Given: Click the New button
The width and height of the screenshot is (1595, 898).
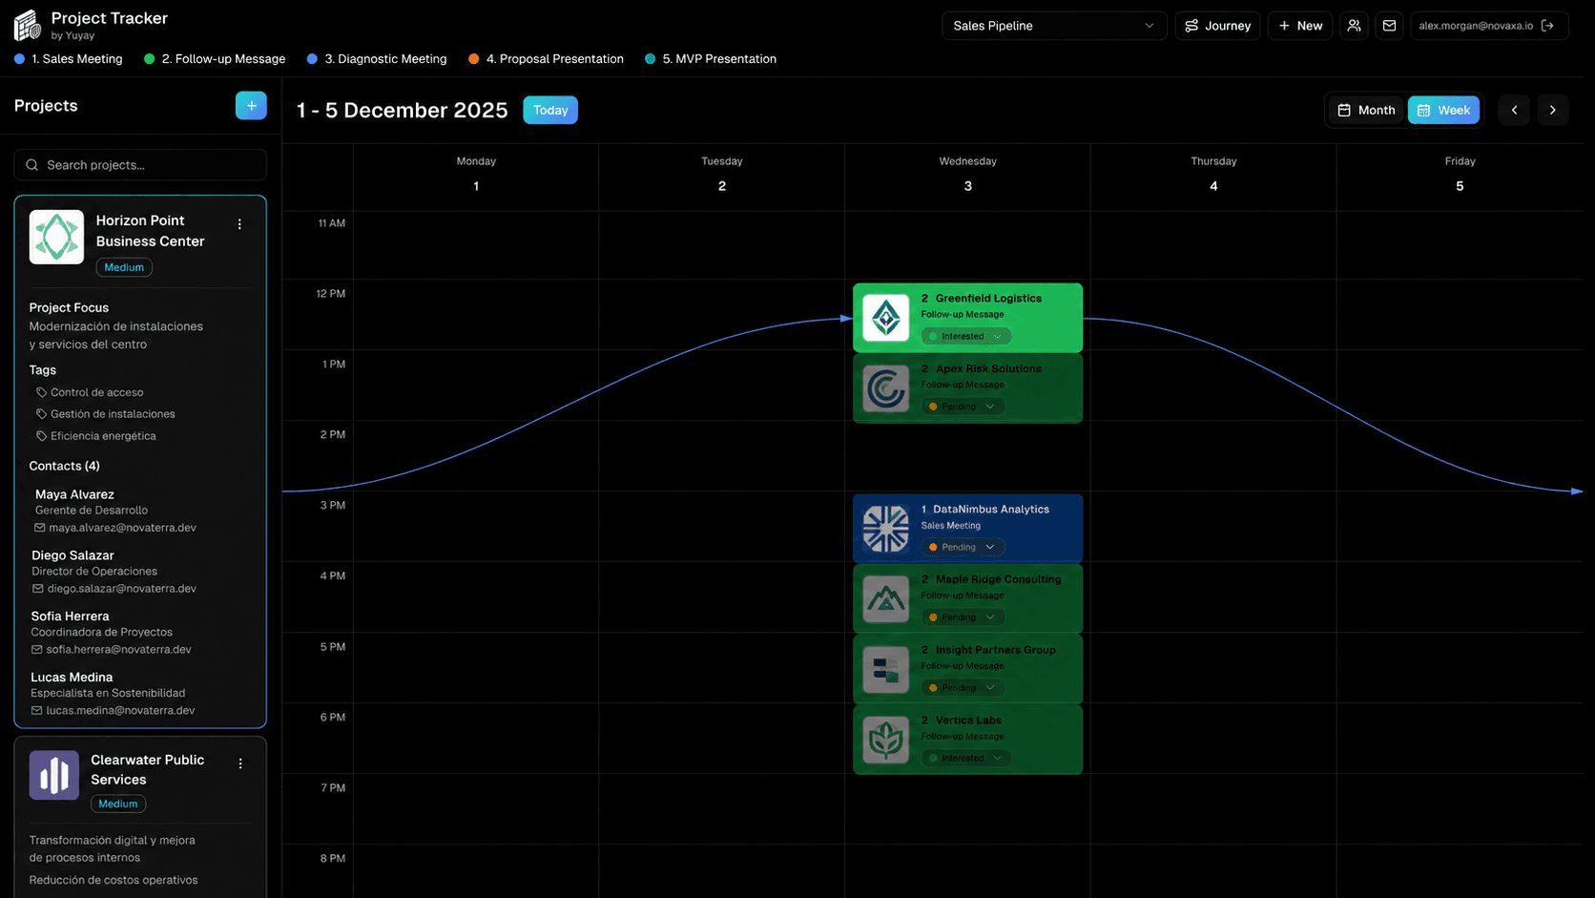Looking at the screenshot, I should click(x=1300, y=26).
